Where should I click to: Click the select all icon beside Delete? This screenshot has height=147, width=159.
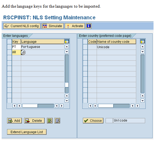50,120
